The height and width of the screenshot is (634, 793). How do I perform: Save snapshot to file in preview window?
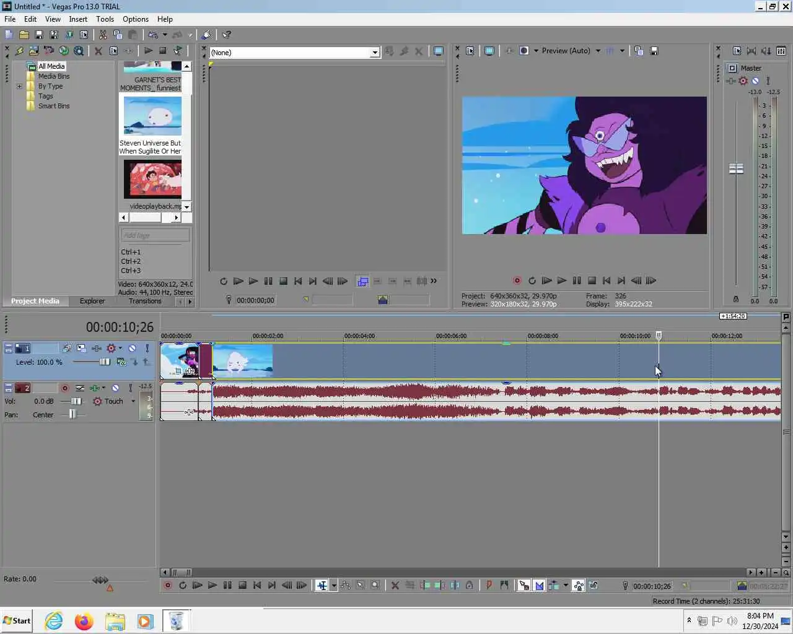pos(654,51)
